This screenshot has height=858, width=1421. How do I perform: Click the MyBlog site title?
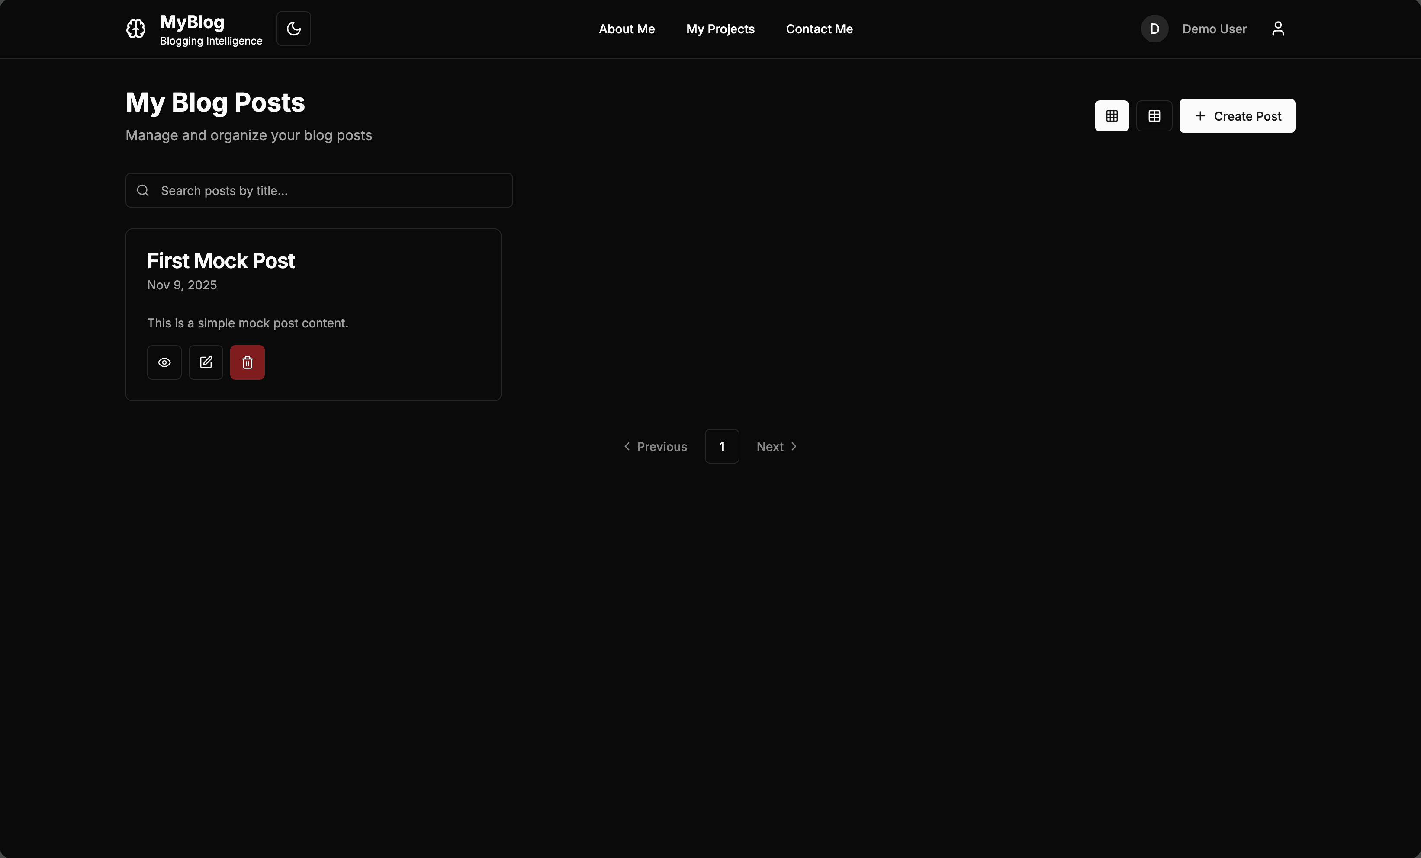point(192,22)
